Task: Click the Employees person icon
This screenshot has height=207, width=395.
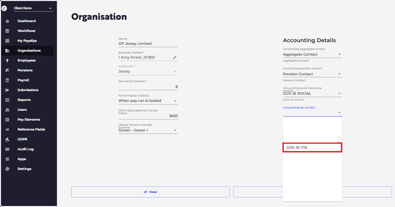Action: coord(7,61)
